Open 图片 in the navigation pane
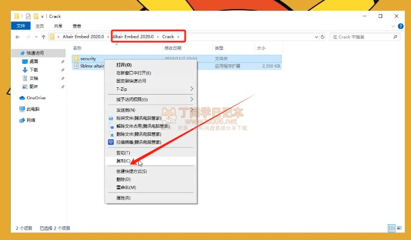The image size is (411, 240). click(33, 87)
